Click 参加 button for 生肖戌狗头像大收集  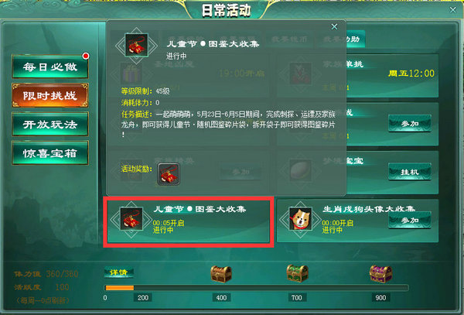[x=410, y=221]
